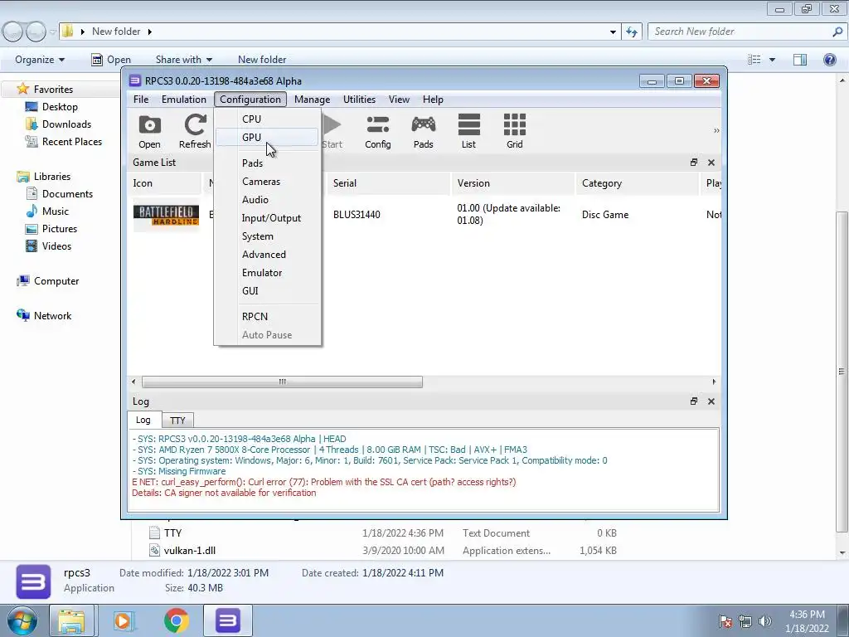Select the Battlefield Hardline game icon
This screenshot has width=849, height=637.
pyautogui.click(x=166, y=215)
